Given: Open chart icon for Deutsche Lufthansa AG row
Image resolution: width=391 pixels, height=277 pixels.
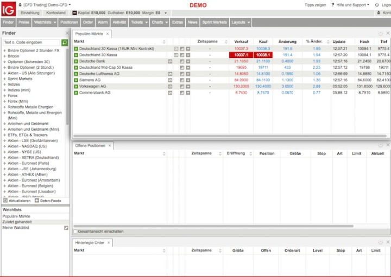Looking at the screenshot, I should pos(182,74).
